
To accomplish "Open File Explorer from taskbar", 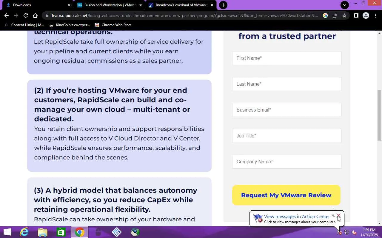I will (x=42, y=232).
